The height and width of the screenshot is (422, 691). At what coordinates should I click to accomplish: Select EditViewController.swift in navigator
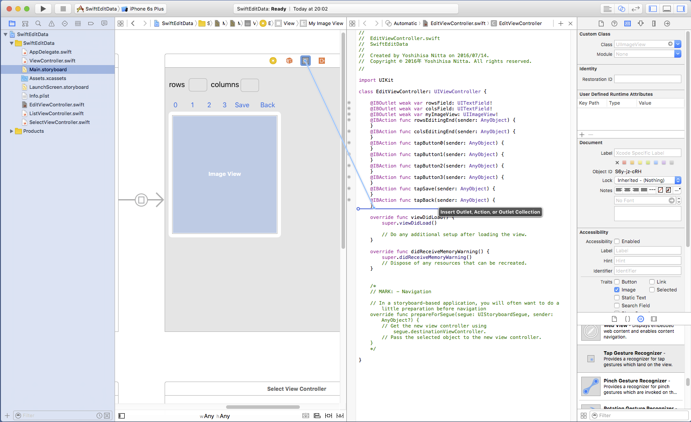pyautogui.click(x=57, y=105)
